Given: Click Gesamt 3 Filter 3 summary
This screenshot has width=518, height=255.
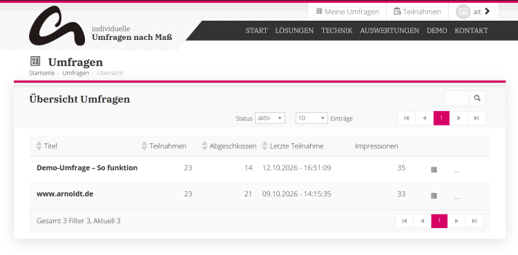Looking at the screenshot, I should pos(78,221).
